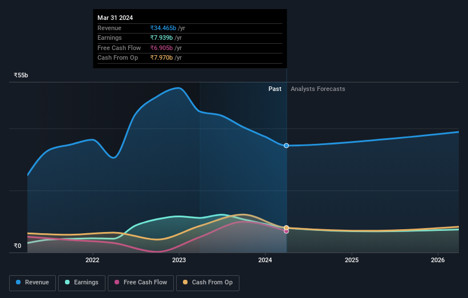Toggle the Earnings legend button
This screenshot has height=298, width=468.
pos(82,283)
